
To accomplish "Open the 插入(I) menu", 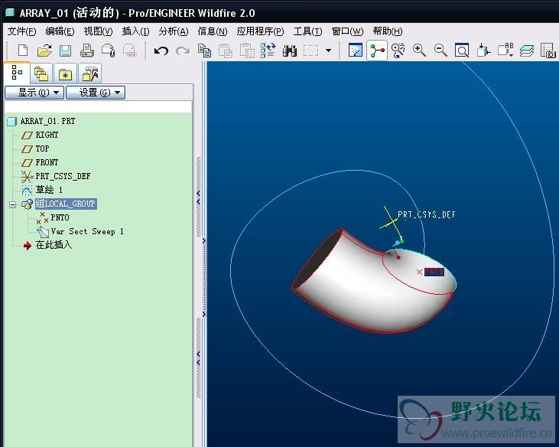I will pyautogui.click(x=136, y=31).
